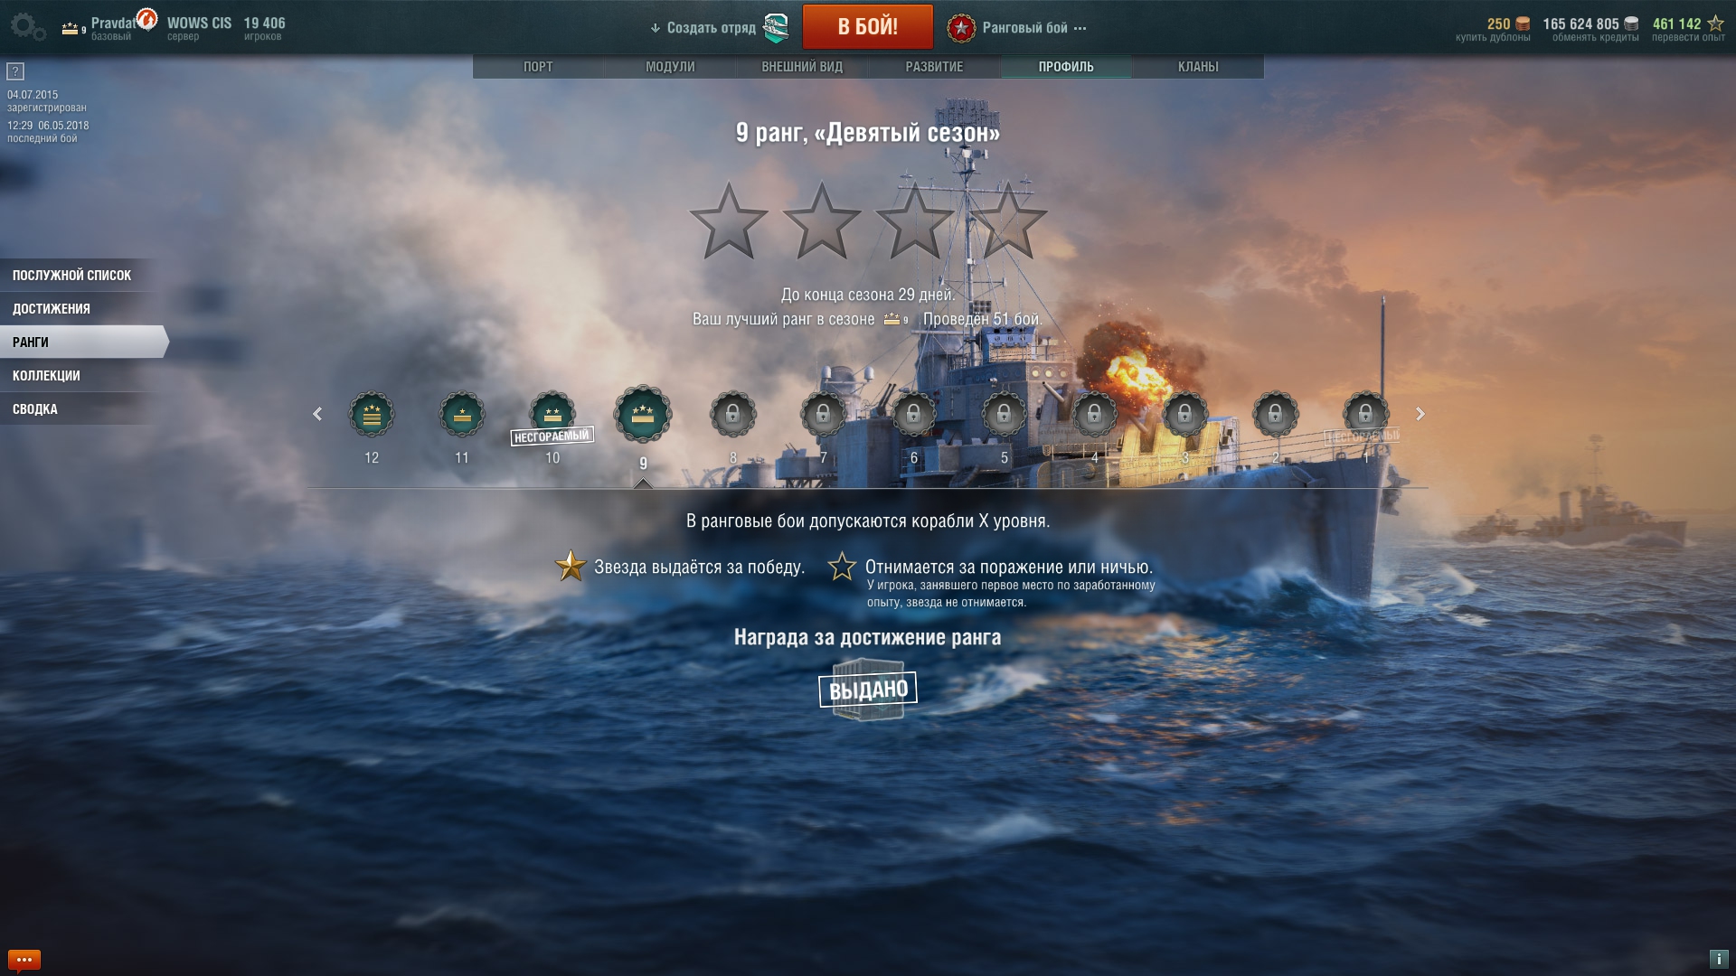Click the В БОЙ! battle button
The width and height of the screenshot is (1736, 976).
868,27
